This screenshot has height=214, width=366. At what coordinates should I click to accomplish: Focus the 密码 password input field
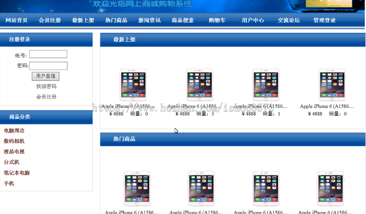tap(48, 66)
